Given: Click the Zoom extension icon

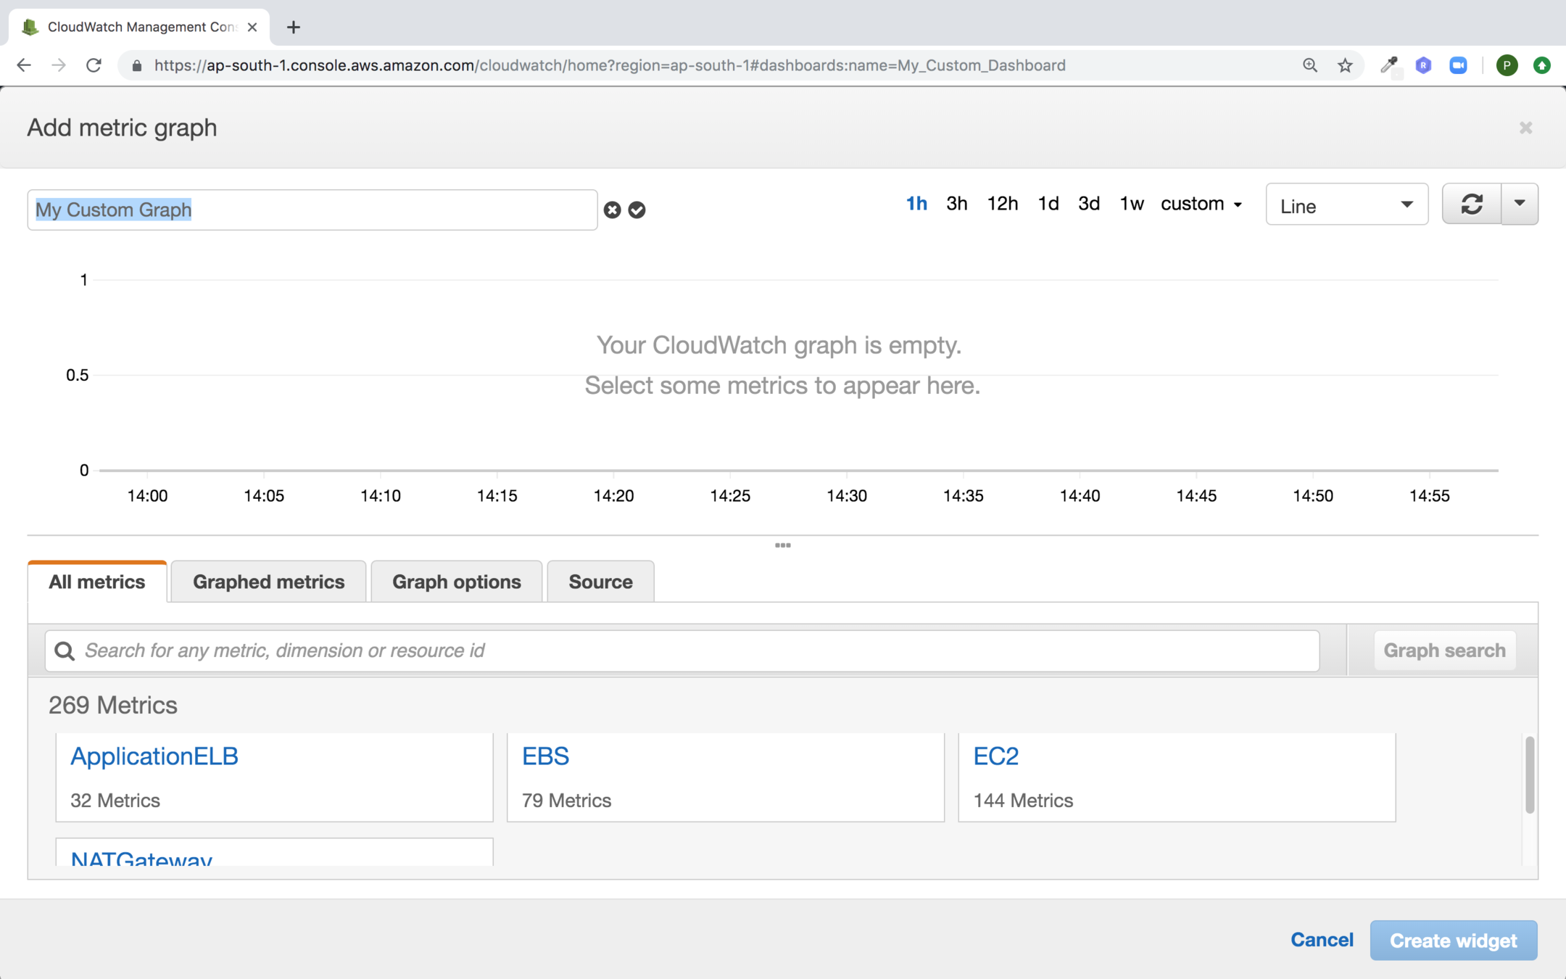Looking at the screenshot, I should [x=1458, y=65].
